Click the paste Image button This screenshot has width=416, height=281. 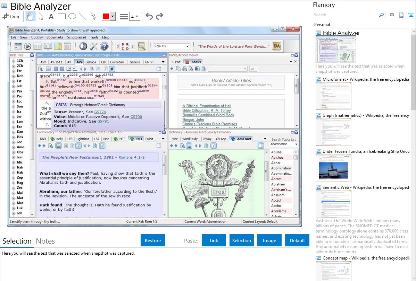[x=269, y=240]
